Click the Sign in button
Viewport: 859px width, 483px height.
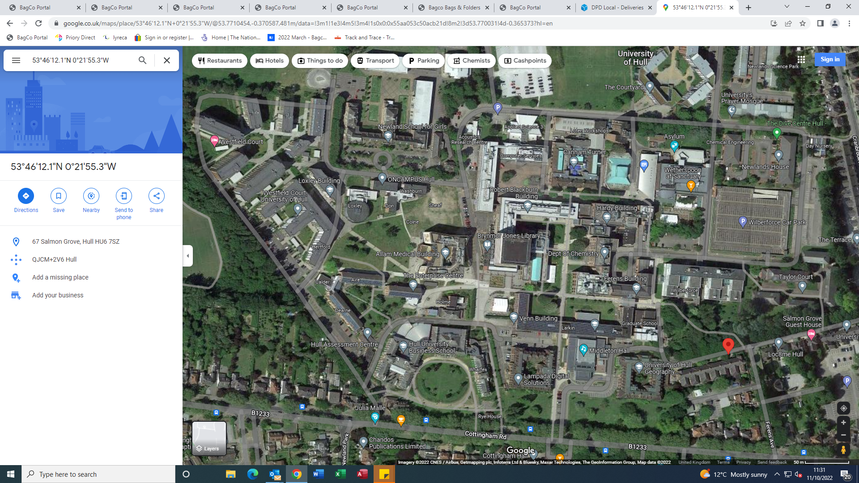click(x=830, y=59)
